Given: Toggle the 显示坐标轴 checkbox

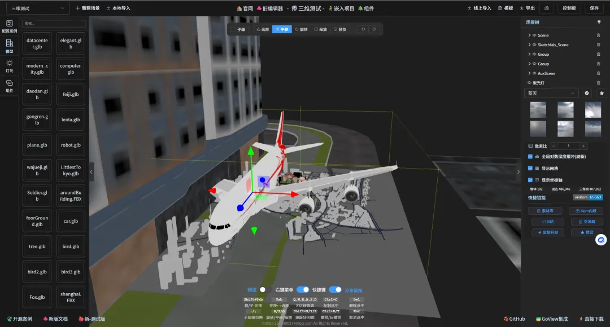Looking at the screenshot, I should coord(530,180).
